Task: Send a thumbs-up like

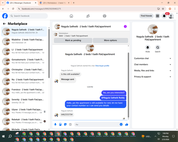Action: click(x=127, y=124)
